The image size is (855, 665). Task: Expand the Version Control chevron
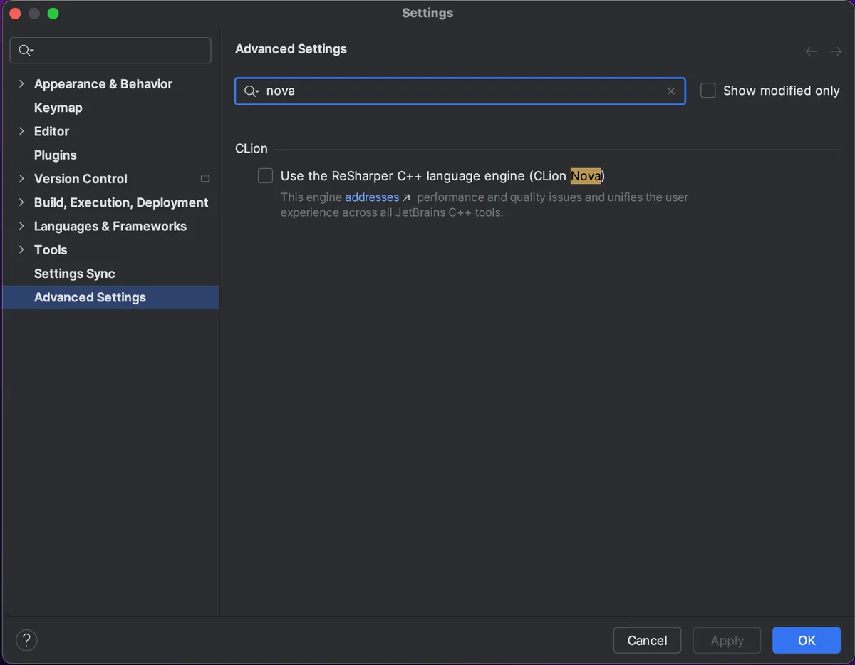[21, 178]
